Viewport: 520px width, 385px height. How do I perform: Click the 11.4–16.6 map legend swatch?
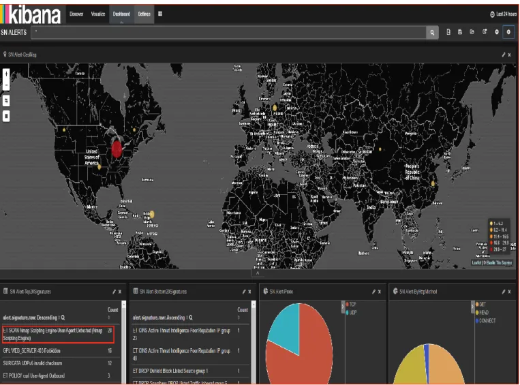pos(491,236)
